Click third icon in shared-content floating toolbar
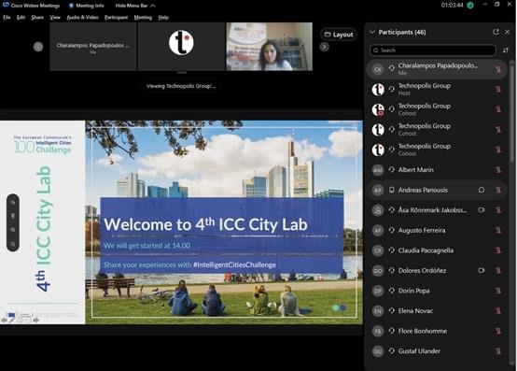Screen dimensions: 517x371 coord(13,230)
